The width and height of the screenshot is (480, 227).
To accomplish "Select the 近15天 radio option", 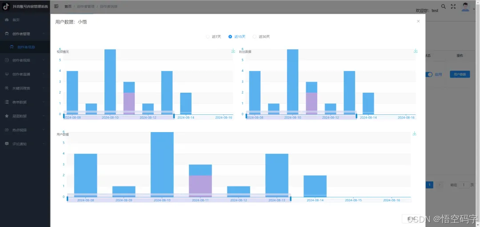I will [237, 37].
